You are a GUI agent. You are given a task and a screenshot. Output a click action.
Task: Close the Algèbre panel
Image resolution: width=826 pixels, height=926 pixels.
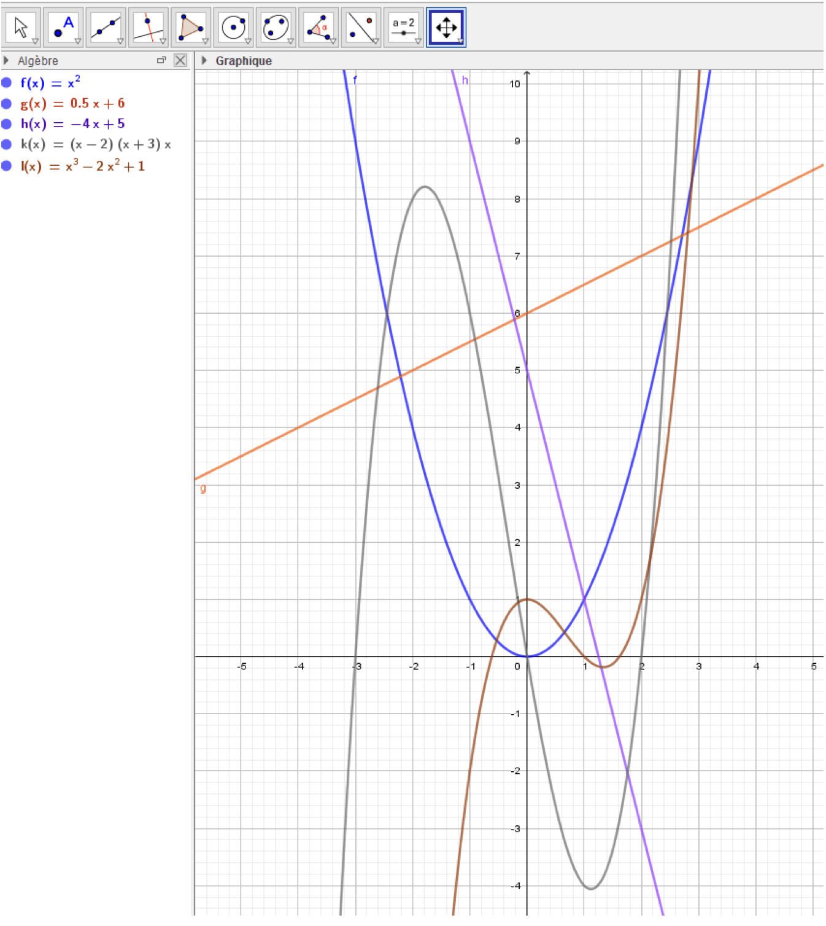pos(180,60)
